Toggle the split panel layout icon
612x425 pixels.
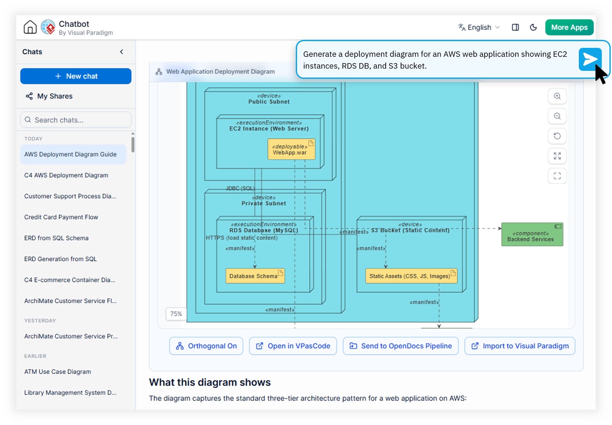[x=515, y=27]
